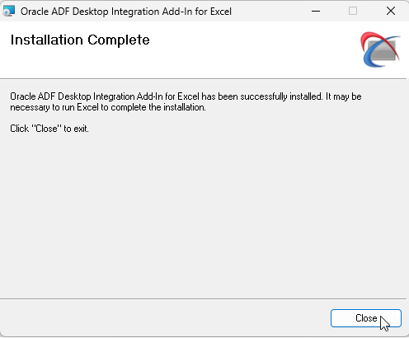Click the empty gray dialog body area
The width and height of the screenshot is (409, 338).
pos(204,214)
